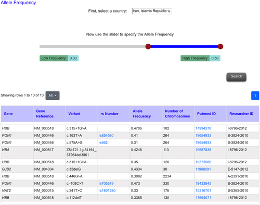
Task: Sort table by Allele Frequency header
Action: 141,114
